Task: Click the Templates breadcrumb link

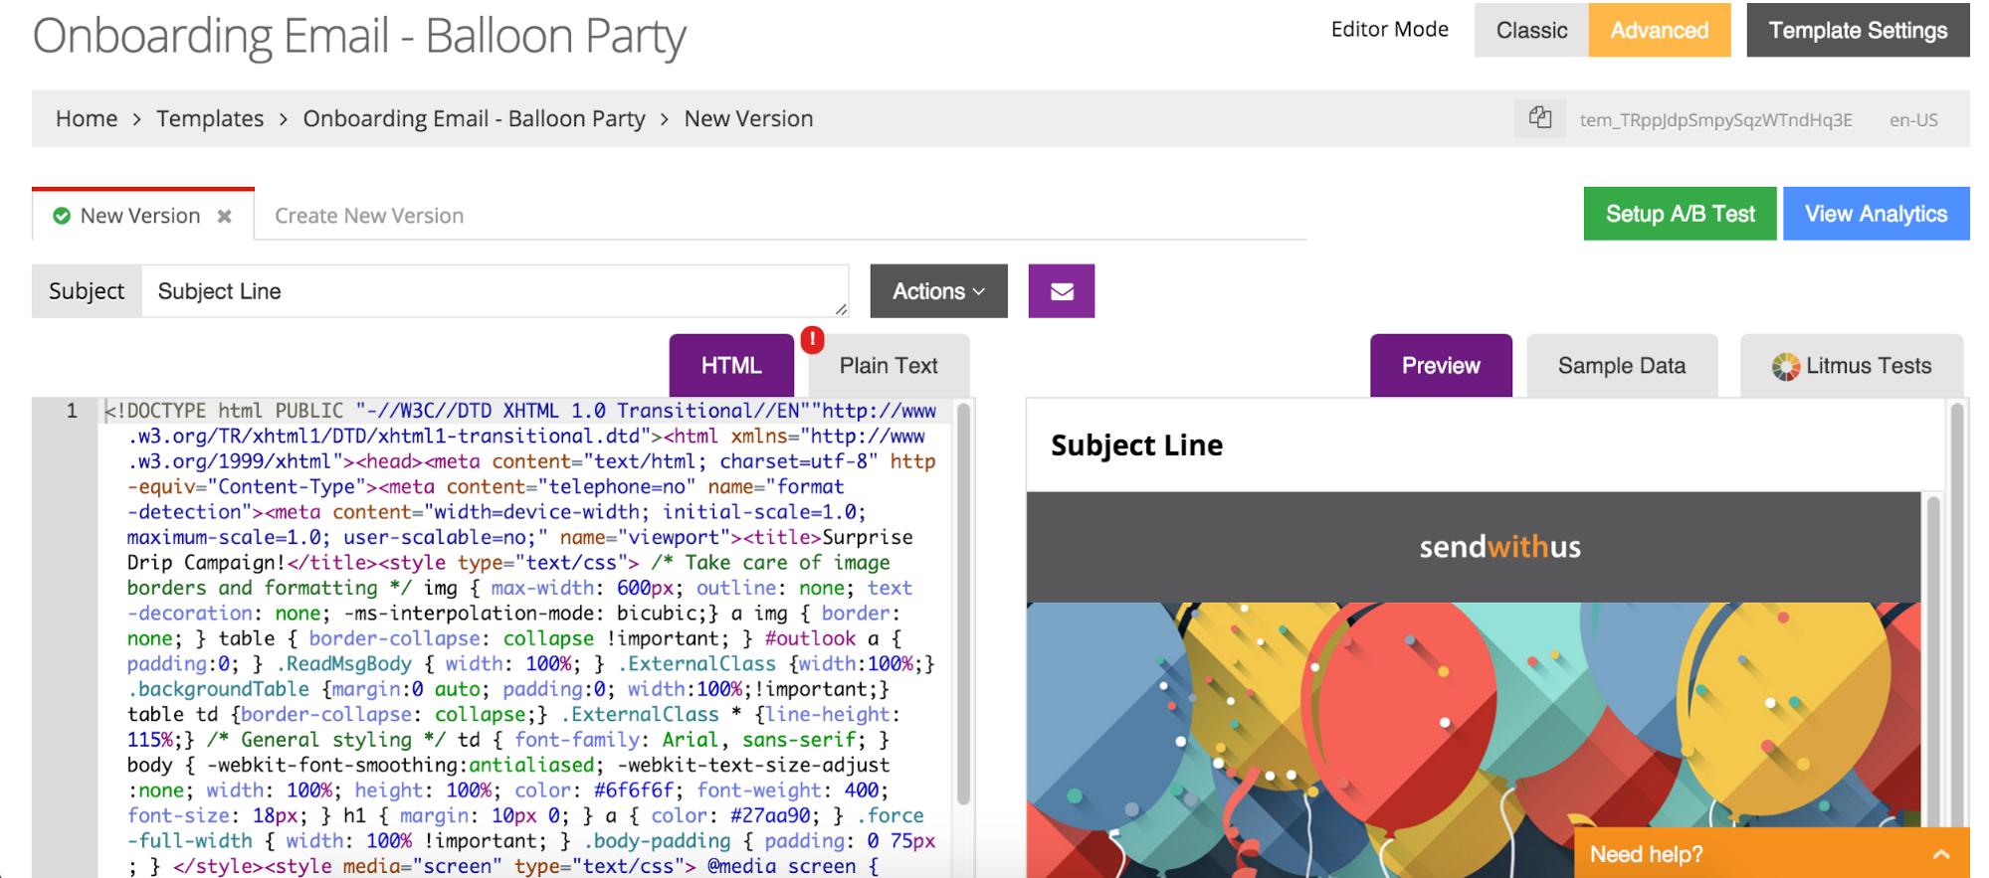Action: [x=210, y=119]
